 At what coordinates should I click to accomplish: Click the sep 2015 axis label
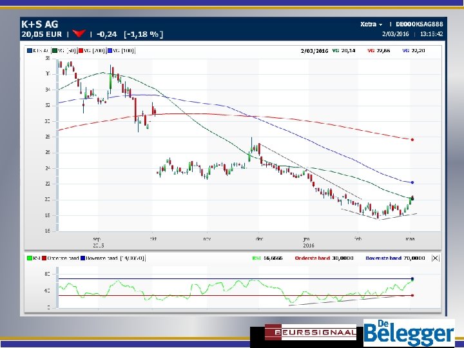click(98, 242)
